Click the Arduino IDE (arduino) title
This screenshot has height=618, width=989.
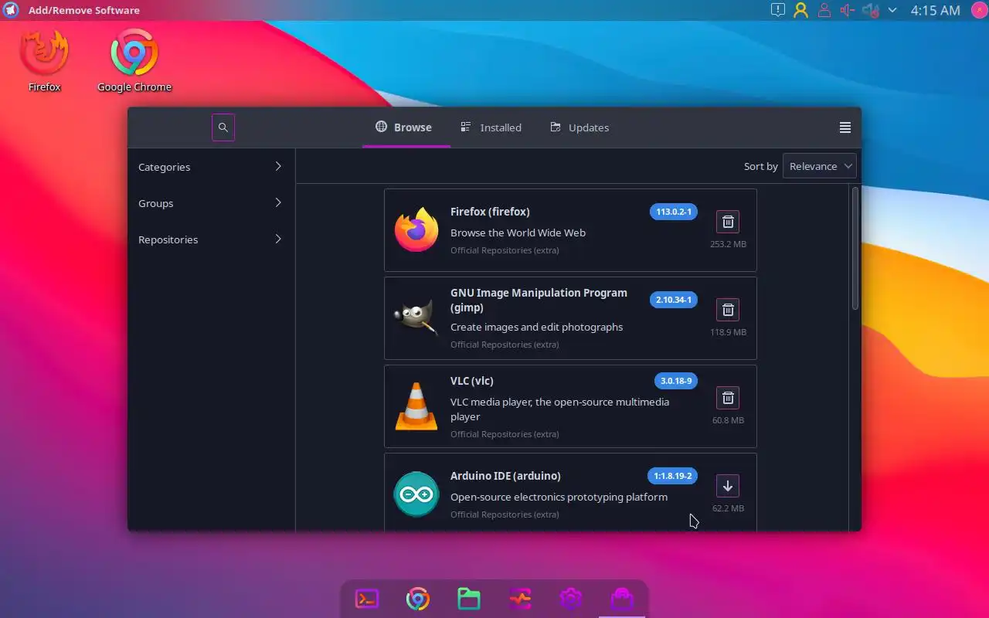pos(505,476)
